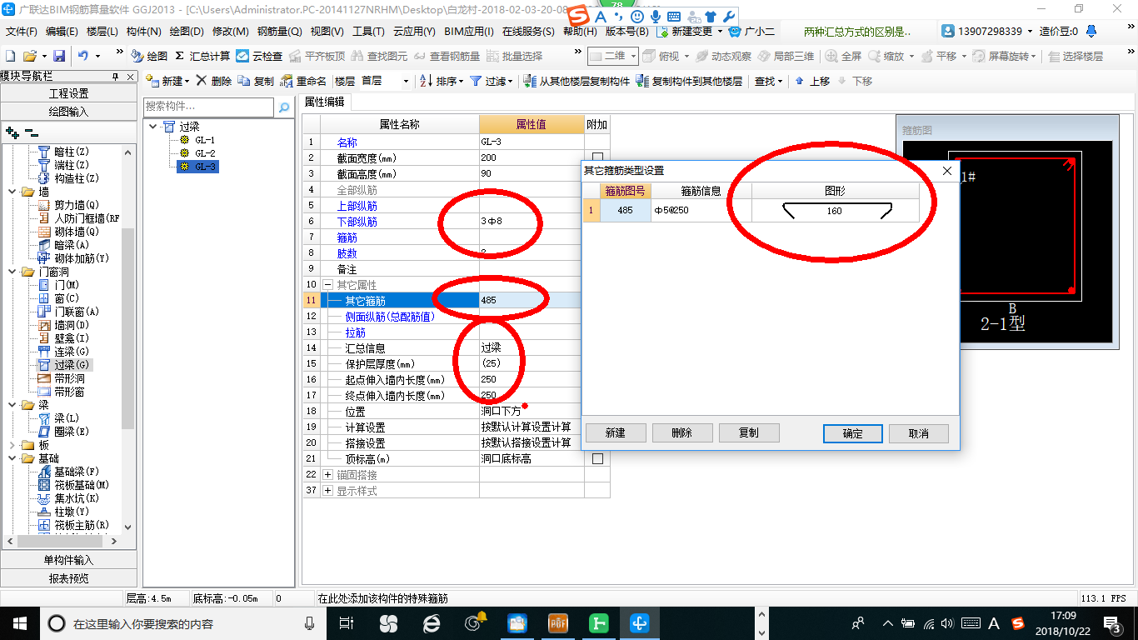The height and width of the screenshot is (640, 1138).
Task: Move component up with 上移
Action: click(812, 81)
